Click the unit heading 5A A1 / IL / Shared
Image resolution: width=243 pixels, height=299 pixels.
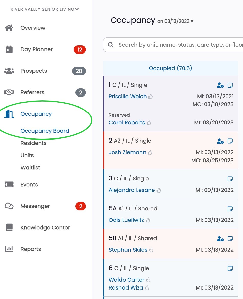coord(133,208)
